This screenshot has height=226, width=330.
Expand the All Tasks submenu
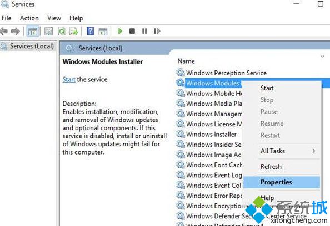click(288, 151)
